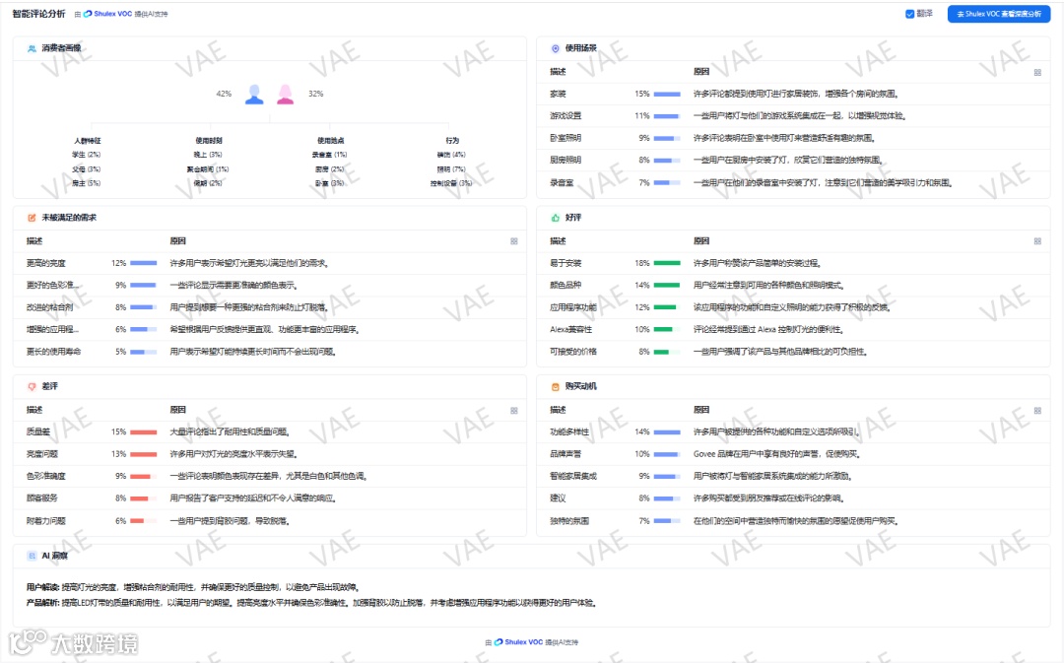Click the 消费者画像 people icon
The width and height of the screenshot is (1064, 663).
(x=32, y=48)
